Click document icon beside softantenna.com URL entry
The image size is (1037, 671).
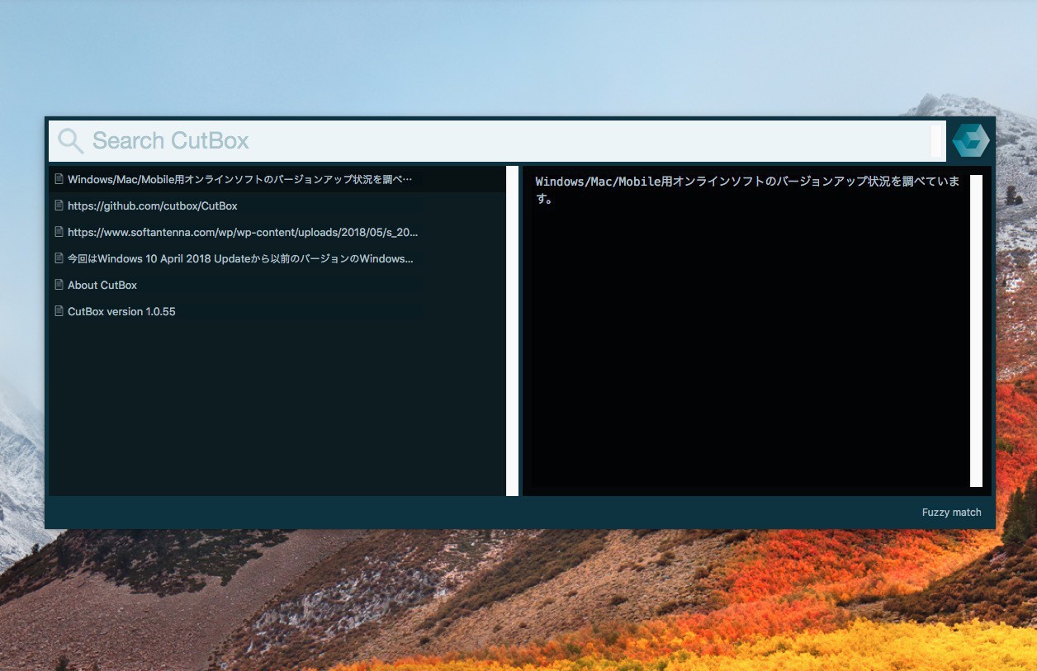[x=59, y=231]
